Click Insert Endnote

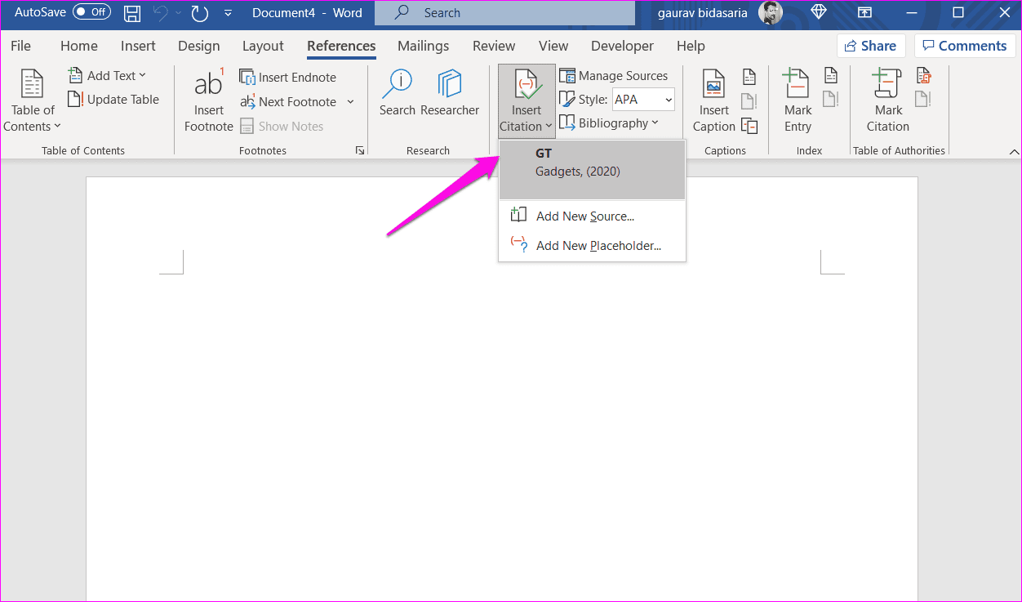287,77
